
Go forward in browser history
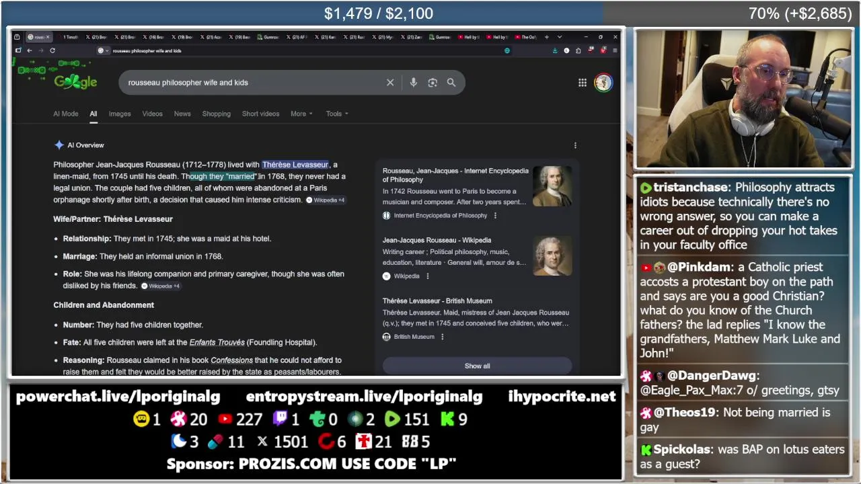[x=41, y=50]
